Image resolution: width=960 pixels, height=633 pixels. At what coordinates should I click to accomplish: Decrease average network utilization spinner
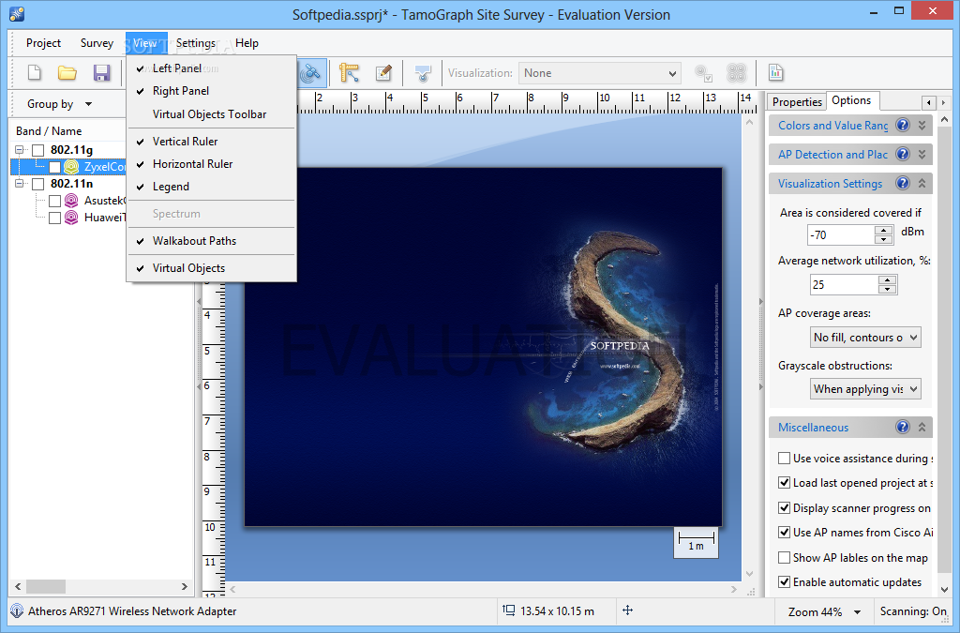tap(887, 289)
